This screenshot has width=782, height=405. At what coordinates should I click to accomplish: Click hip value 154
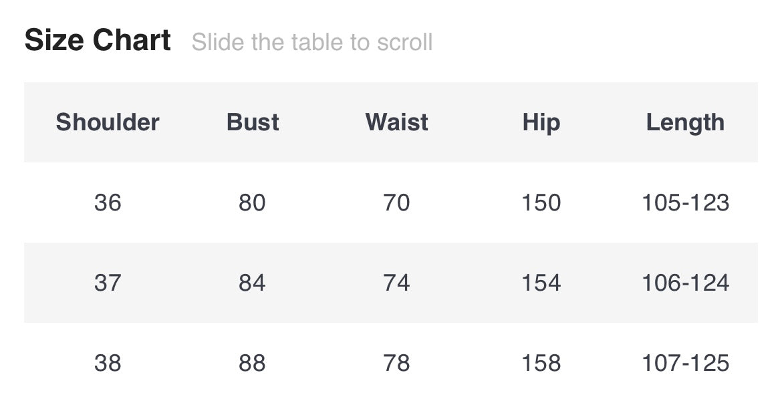(x=541, y=283)
